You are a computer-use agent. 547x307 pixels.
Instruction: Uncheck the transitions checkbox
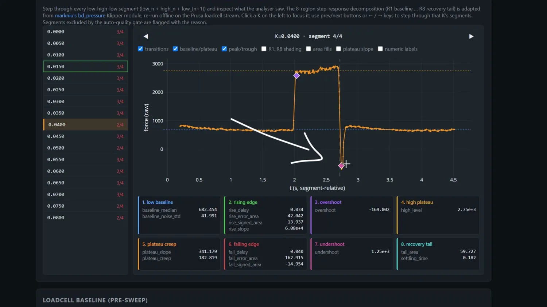140,49
